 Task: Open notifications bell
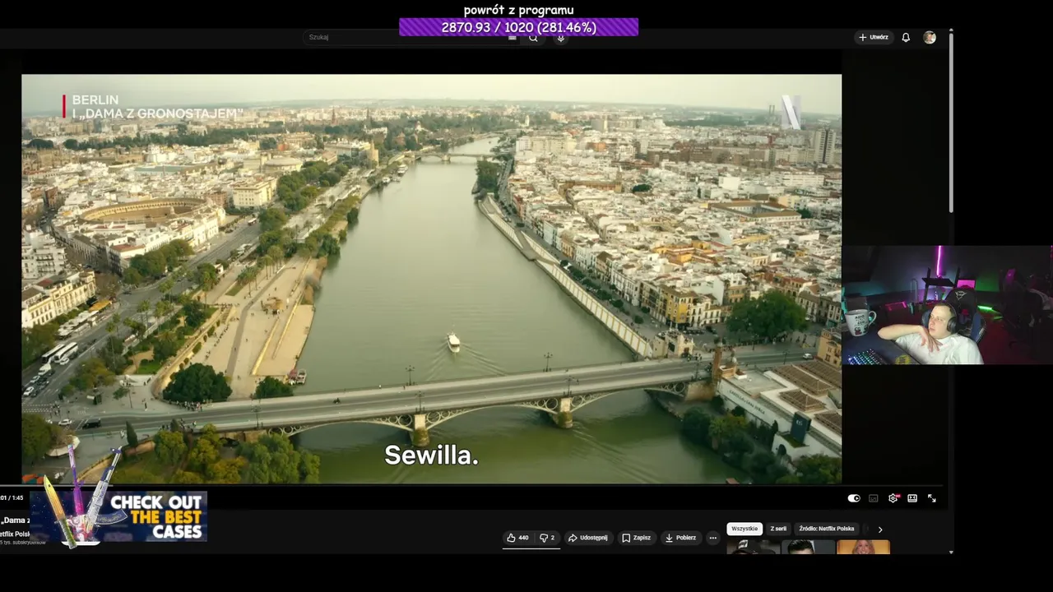click(906, 37)
